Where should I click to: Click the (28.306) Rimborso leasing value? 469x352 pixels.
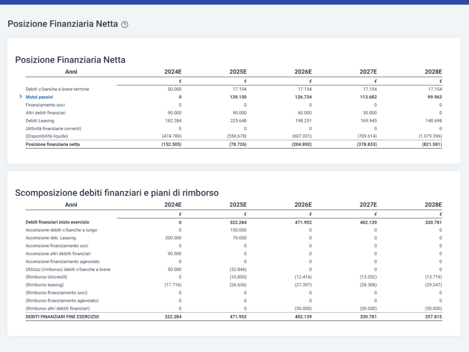(368, 285)
